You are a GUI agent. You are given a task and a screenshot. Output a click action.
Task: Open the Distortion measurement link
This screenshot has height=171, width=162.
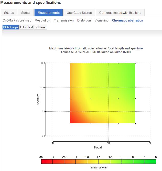coord(84,20)
